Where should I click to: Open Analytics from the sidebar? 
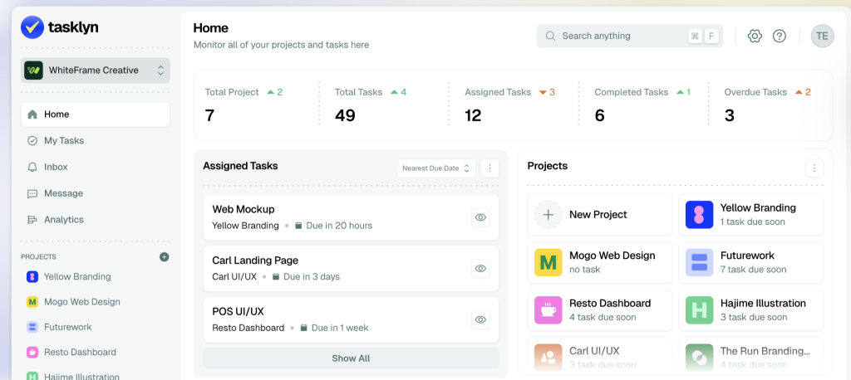tap(64, 220)
